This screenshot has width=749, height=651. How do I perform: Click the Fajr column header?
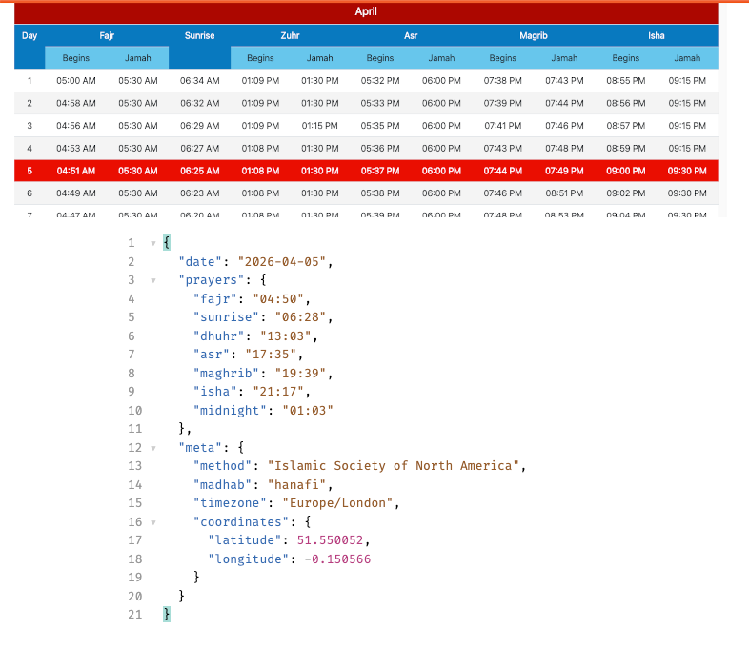[107, 35]
